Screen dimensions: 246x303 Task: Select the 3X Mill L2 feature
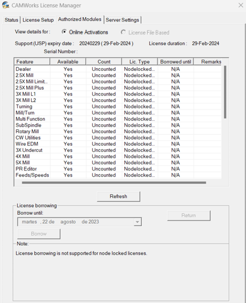(118, 100)
